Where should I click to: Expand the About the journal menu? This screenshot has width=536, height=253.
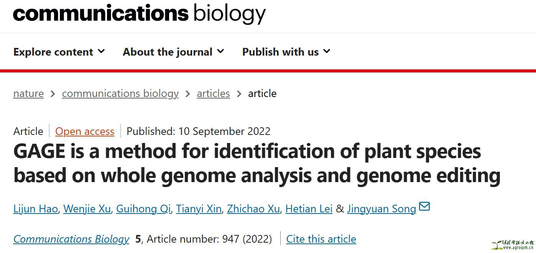click(x=173, y=52)
